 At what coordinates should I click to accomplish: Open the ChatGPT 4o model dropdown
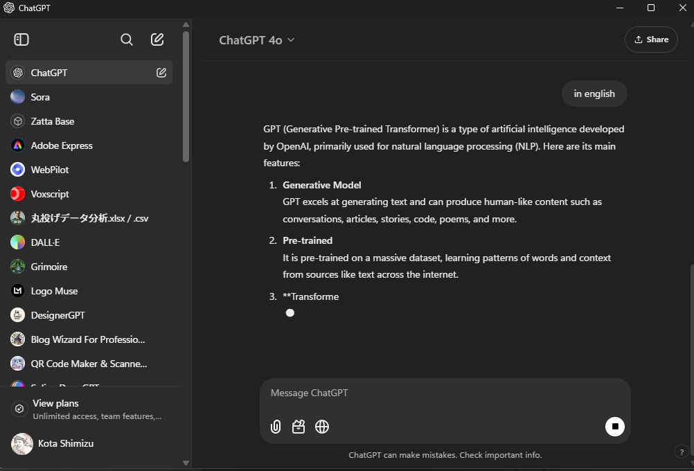[x=257, y=39]
